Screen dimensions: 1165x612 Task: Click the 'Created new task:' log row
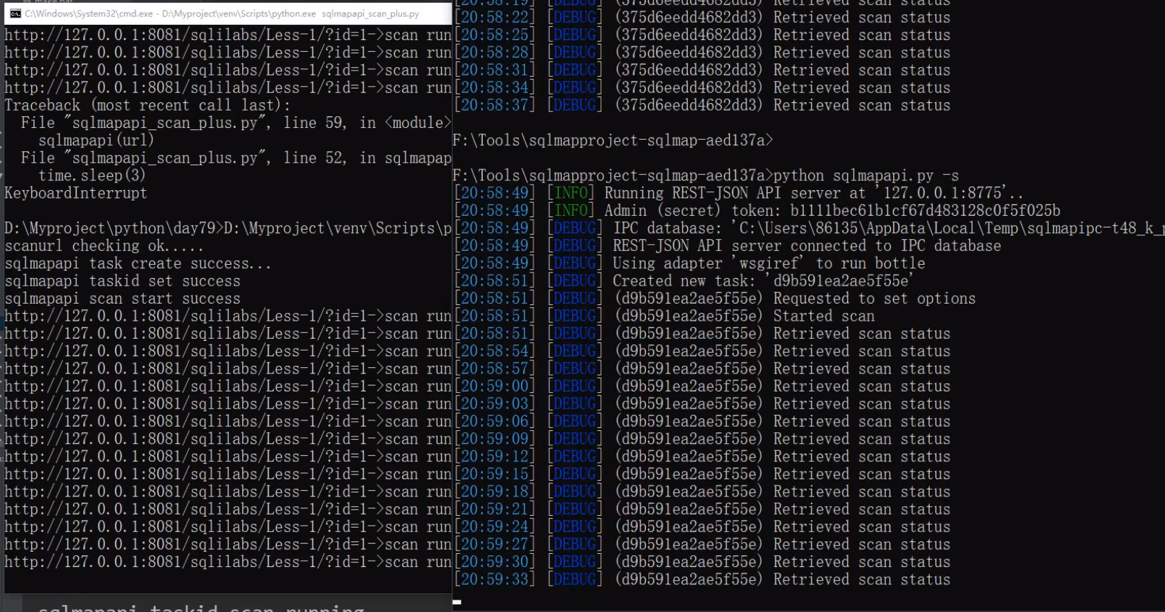click(684, 281)
